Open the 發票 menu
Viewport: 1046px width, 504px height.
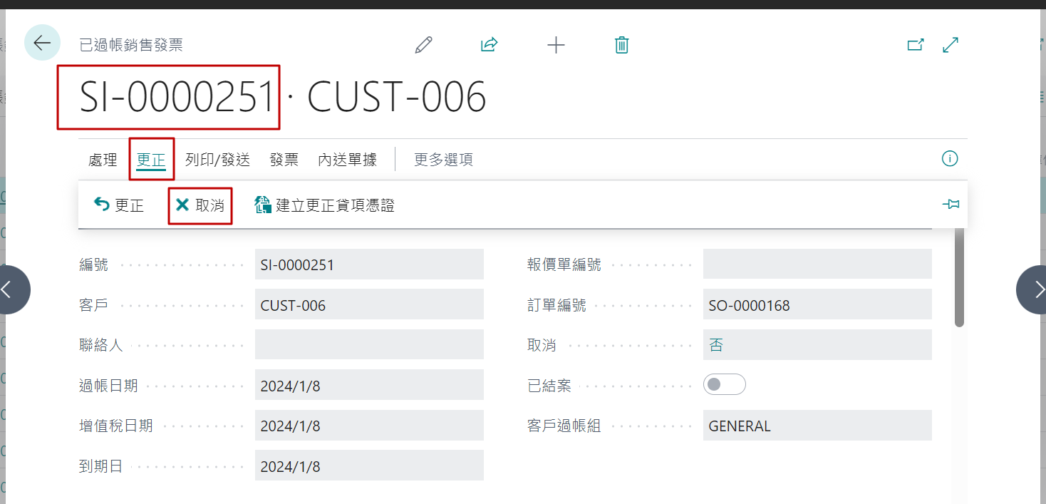pos(284,160)
